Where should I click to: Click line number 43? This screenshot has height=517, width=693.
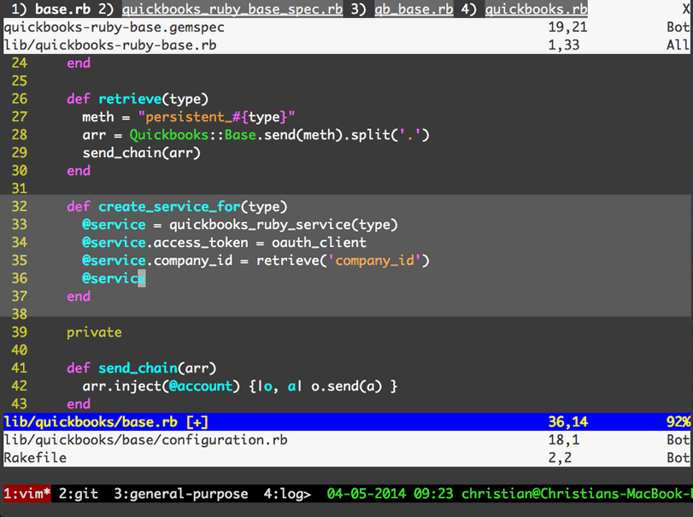point(19,404)
